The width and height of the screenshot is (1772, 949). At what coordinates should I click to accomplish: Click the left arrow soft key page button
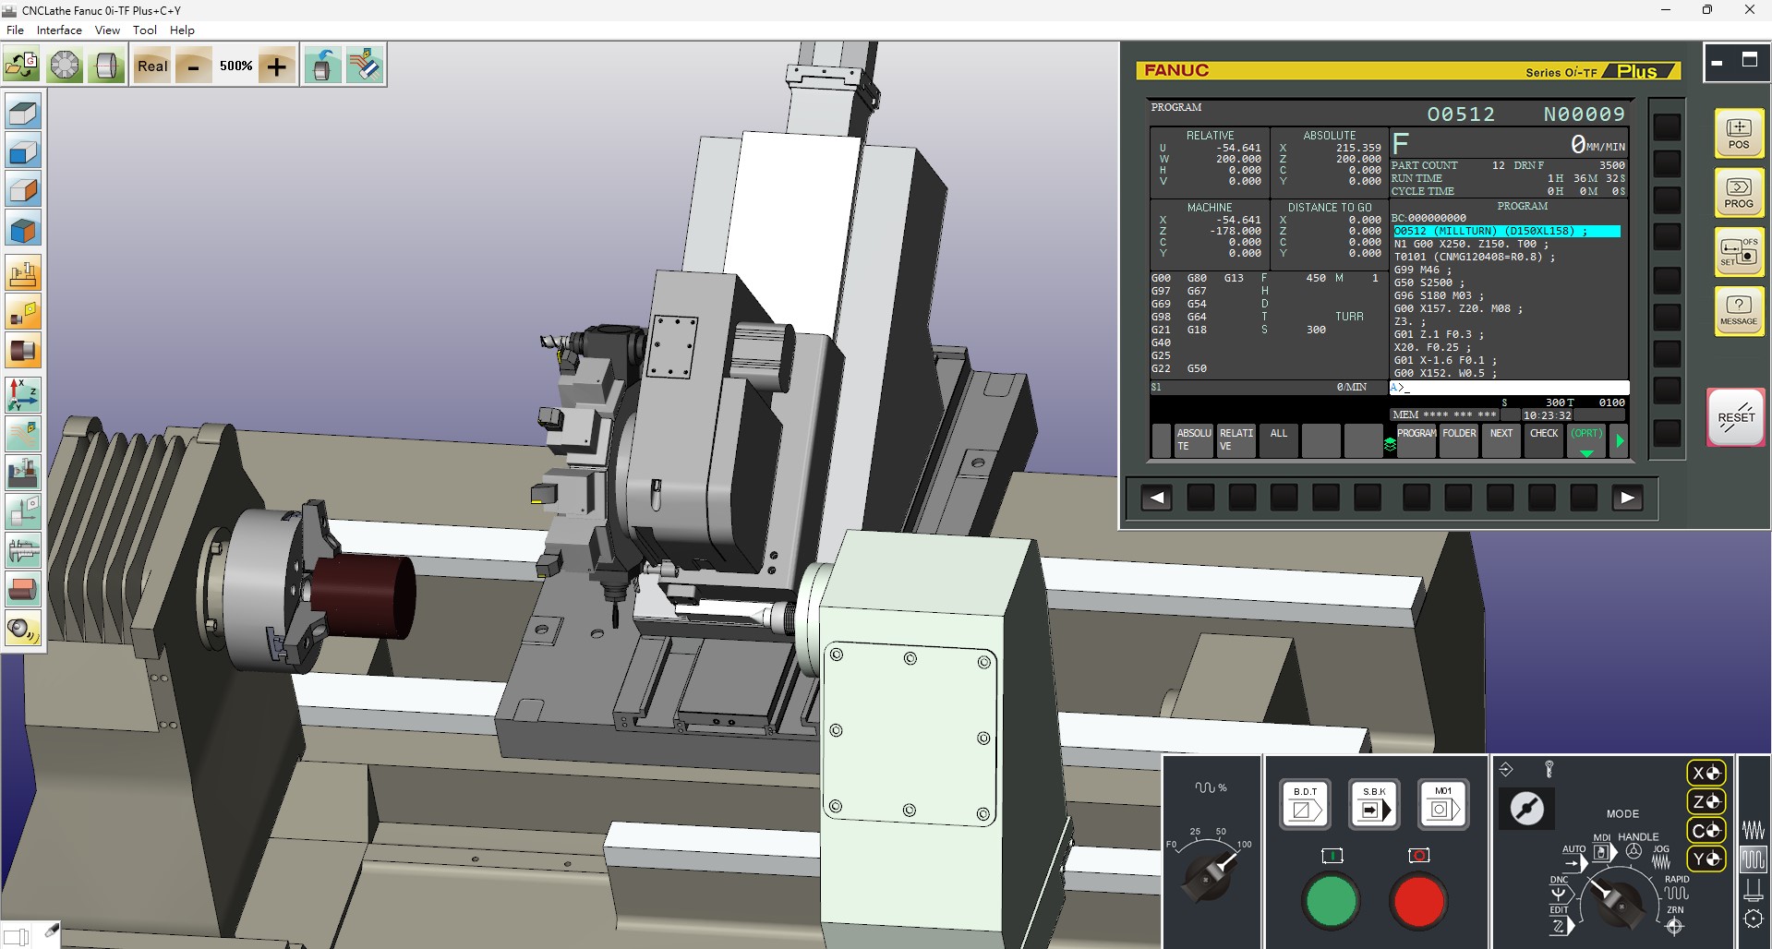pos(1156,499)
